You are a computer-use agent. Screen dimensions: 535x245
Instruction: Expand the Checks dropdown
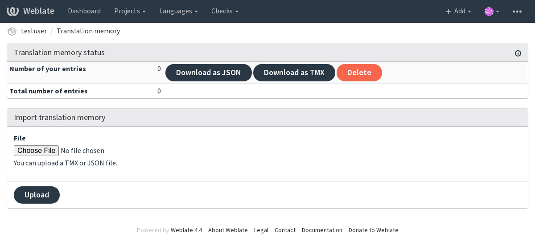point(225,11)
